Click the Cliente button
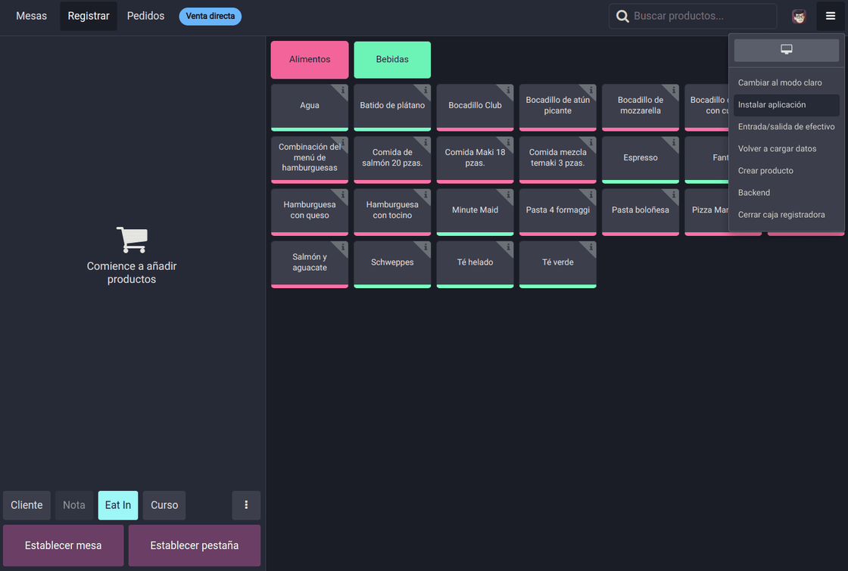This screenshot has height=571, width=848. pos(26,505)
